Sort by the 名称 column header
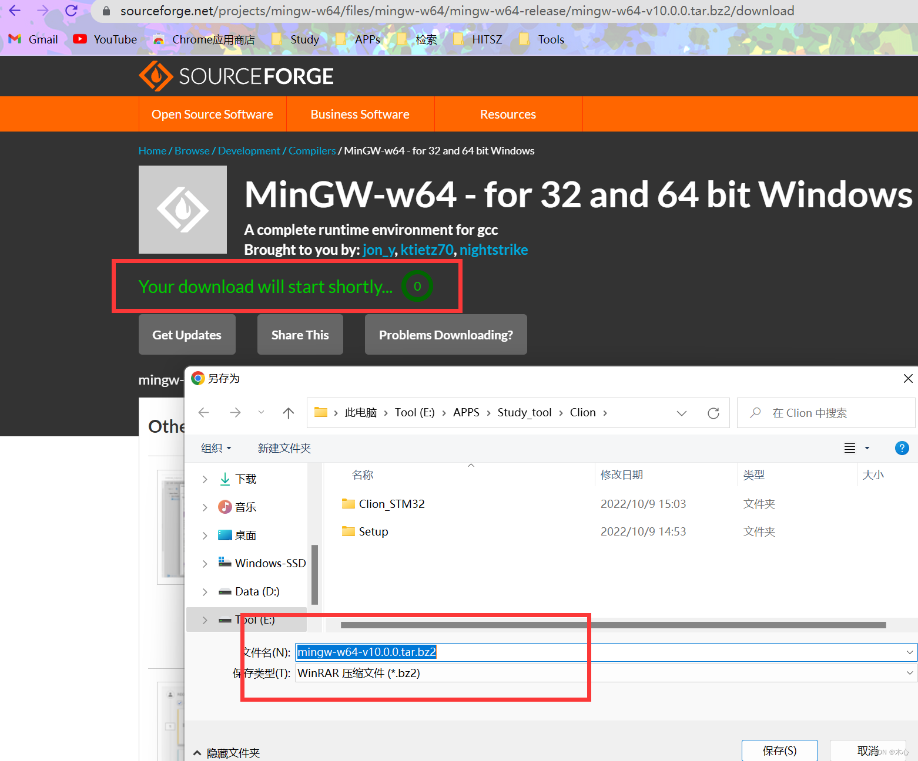 click(x=363, y=474)
